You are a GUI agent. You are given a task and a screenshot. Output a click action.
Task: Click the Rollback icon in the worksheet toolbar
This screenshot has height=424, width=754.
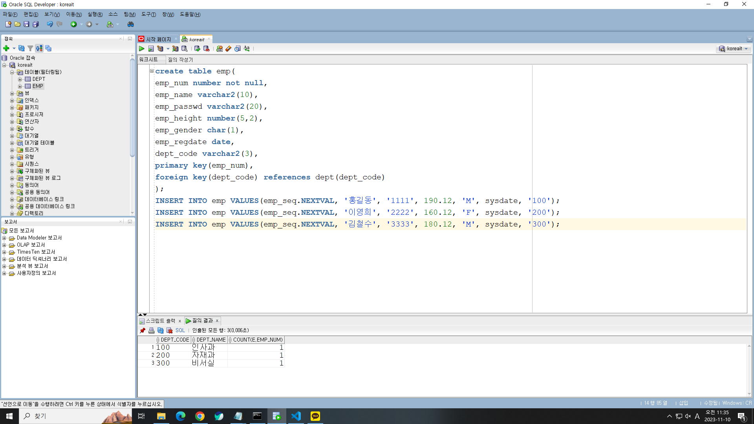(206, 49)
